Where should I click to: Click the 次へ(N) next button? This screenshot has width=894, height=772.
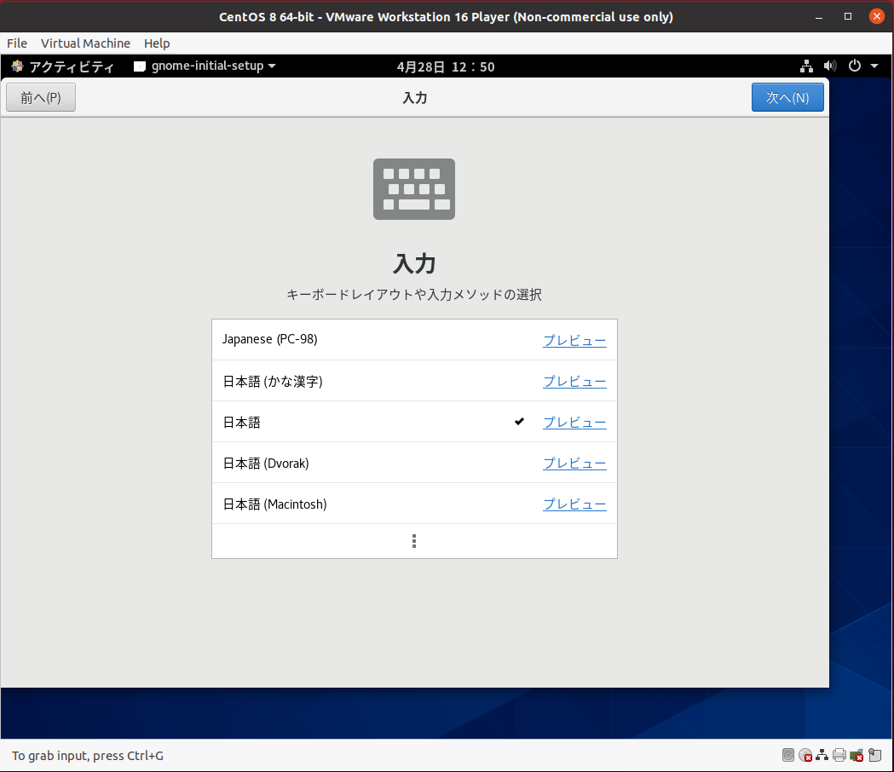(787, 98)
